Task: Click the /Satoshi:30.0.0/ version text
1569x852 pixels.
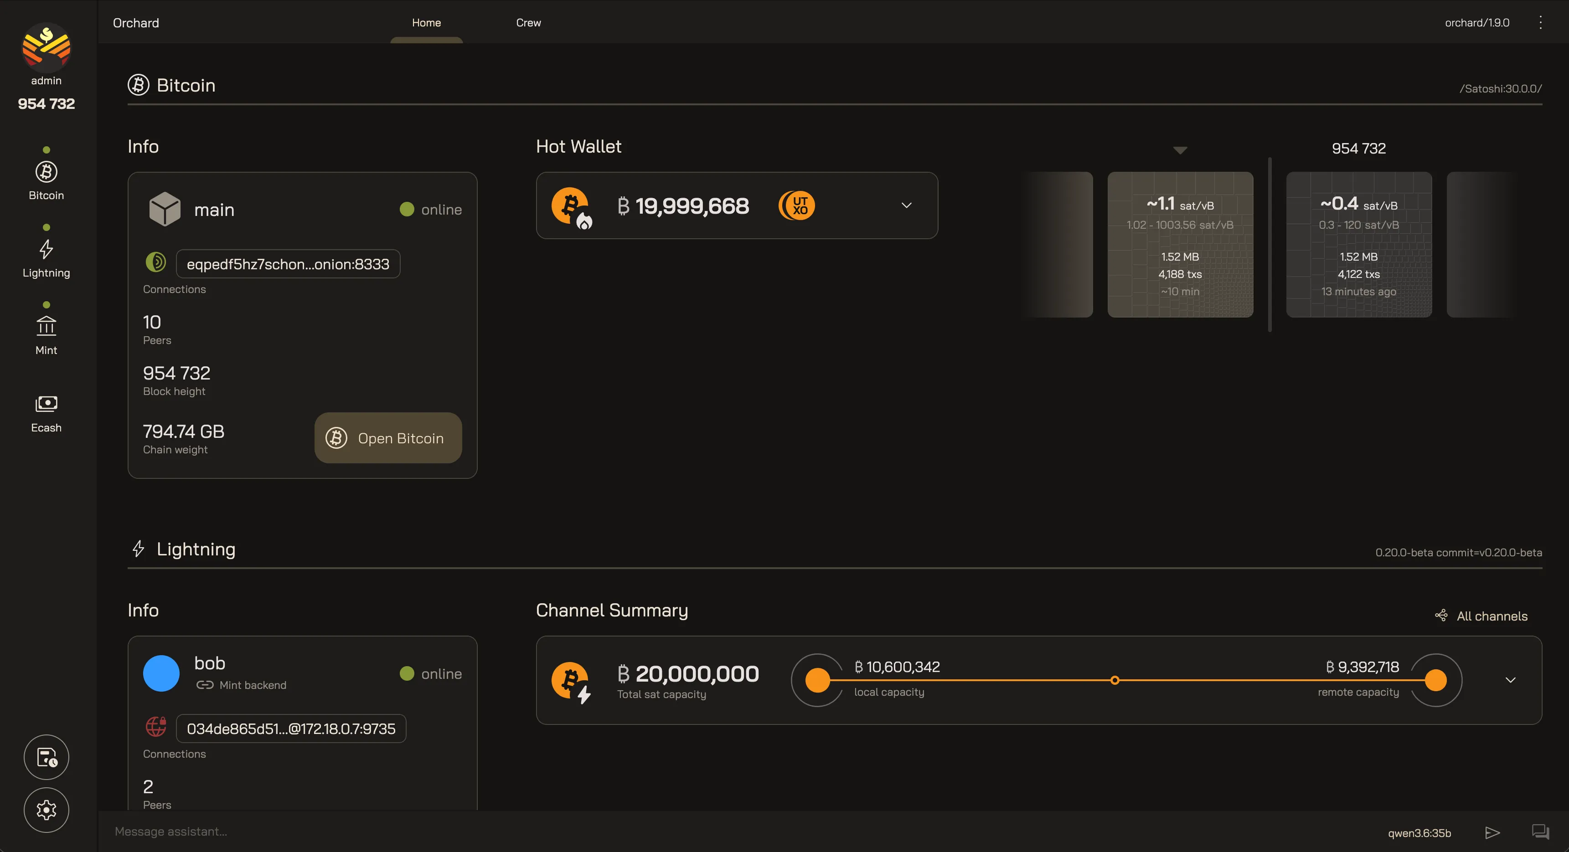Action: (x=1501, y=89)
